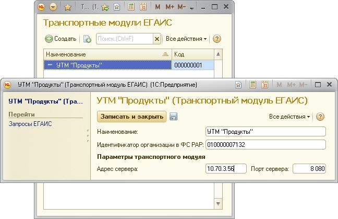338x219 pixels.
Task: Click Записать и закрыть button
Action: 132,117
